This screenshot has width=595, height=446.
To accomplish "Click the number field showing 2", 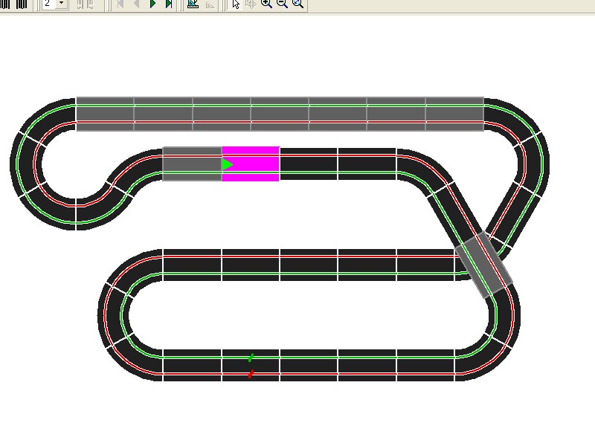I will 49,4.
